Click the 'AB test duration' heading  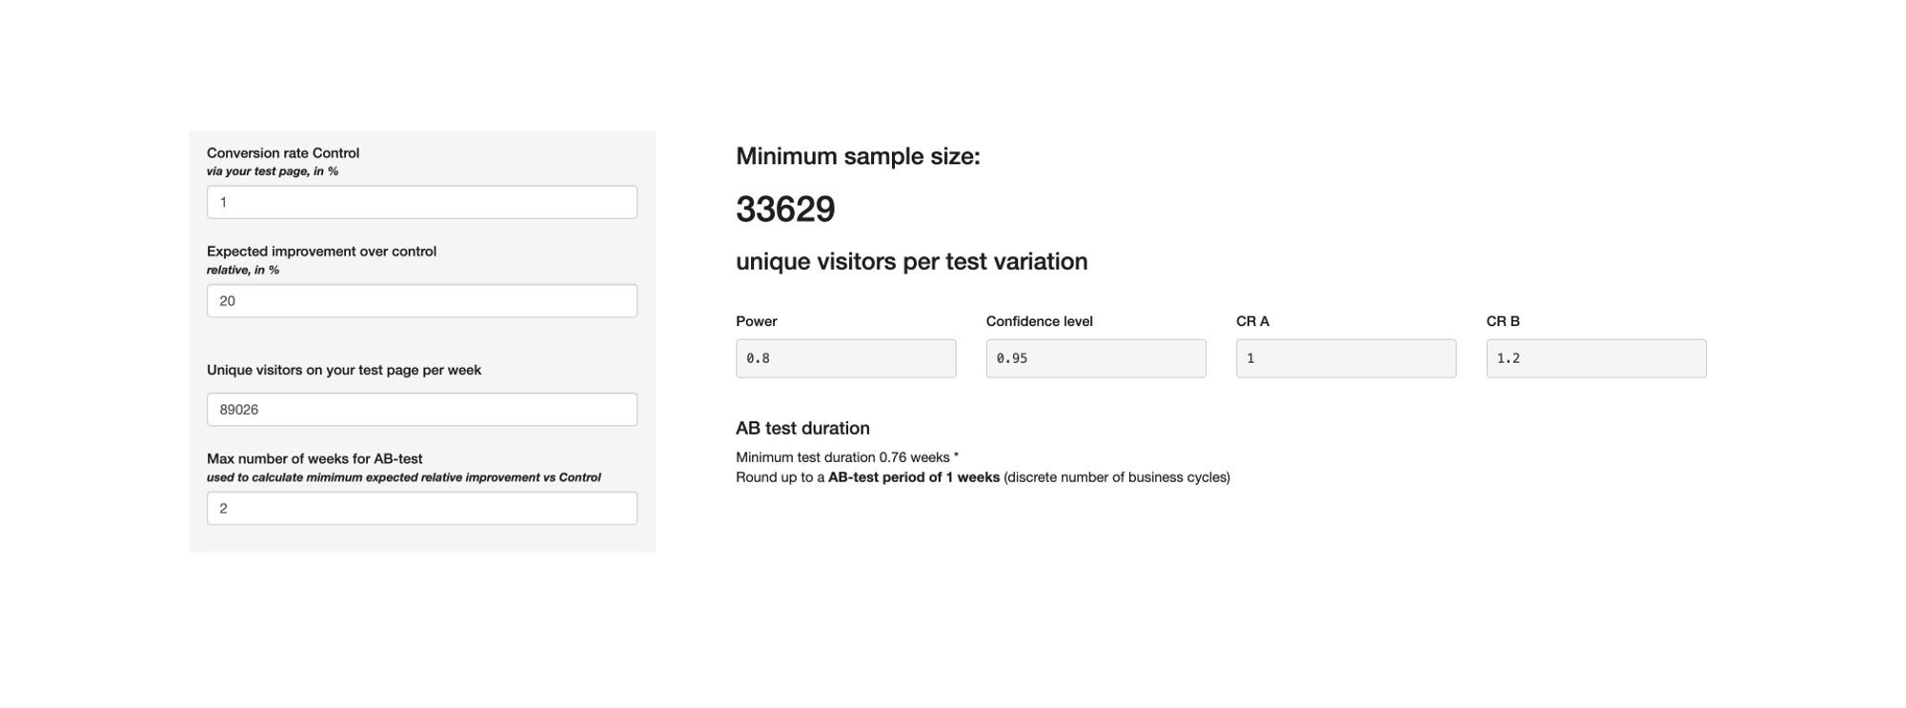(x=802, y=429)
